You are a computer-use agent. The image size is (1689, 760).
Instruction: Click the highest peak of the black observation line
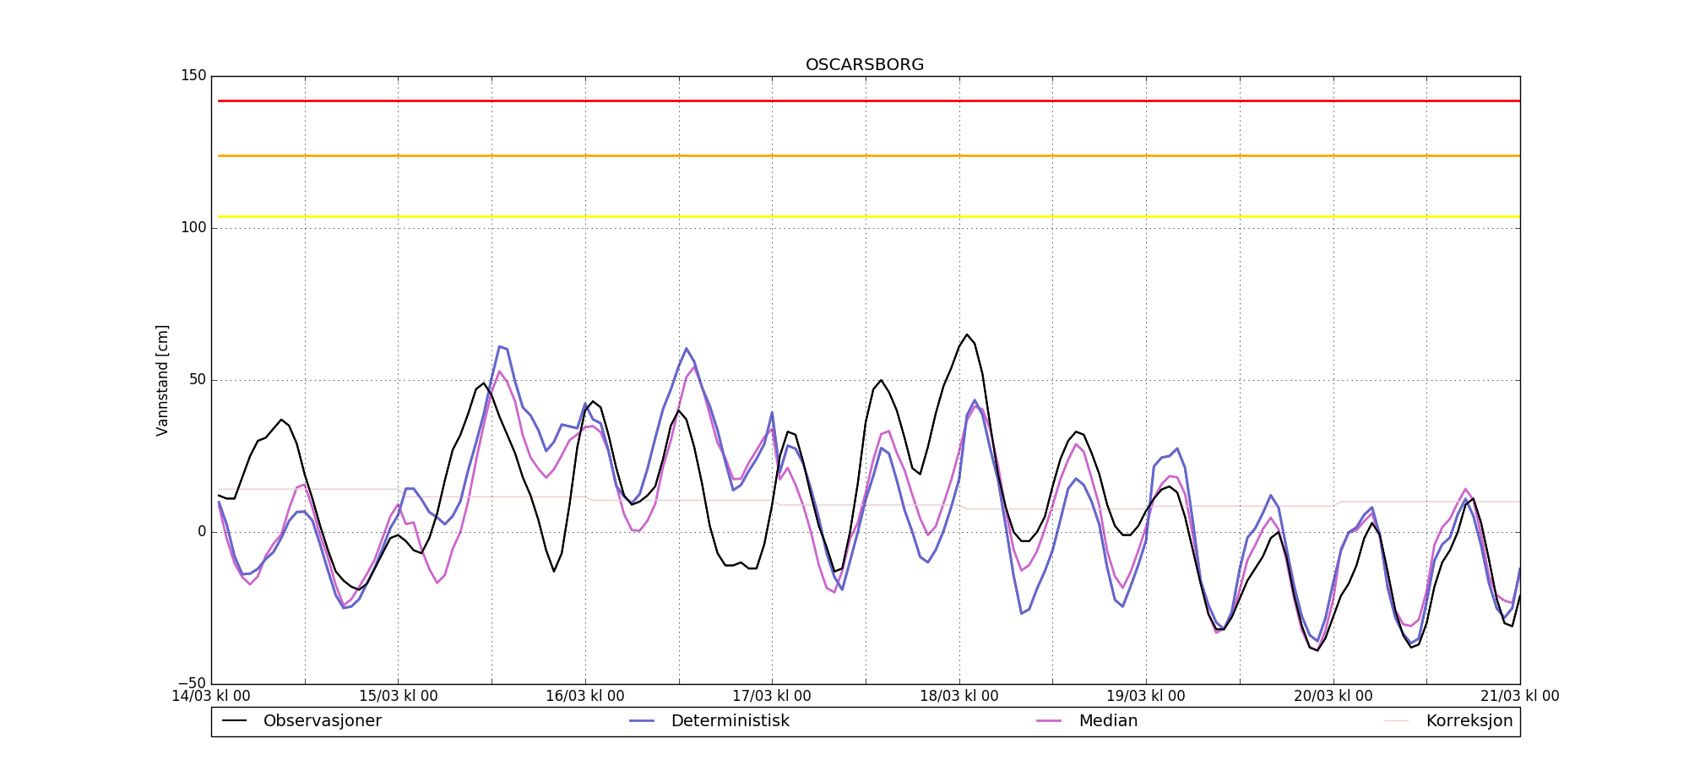pyautogui.click(x=967, y=335)
